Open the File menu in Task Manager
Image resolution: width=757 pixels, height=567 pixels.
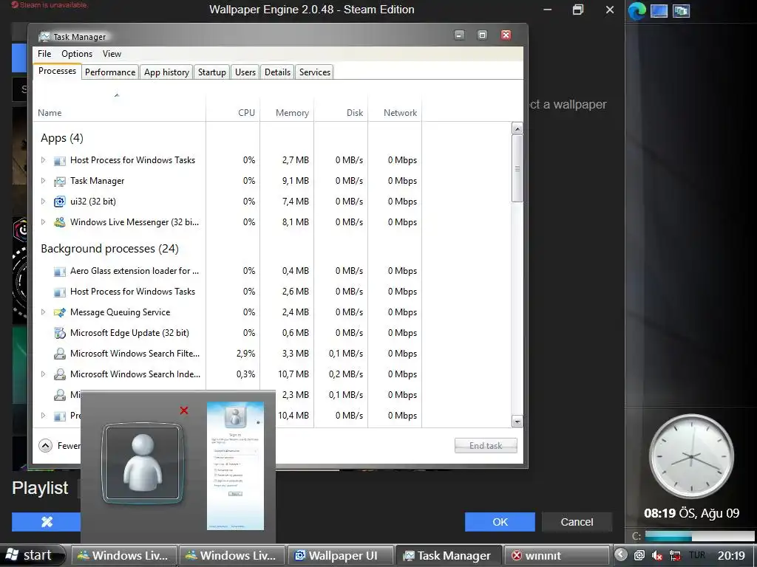pyautogui.click(x=44, y=53)
